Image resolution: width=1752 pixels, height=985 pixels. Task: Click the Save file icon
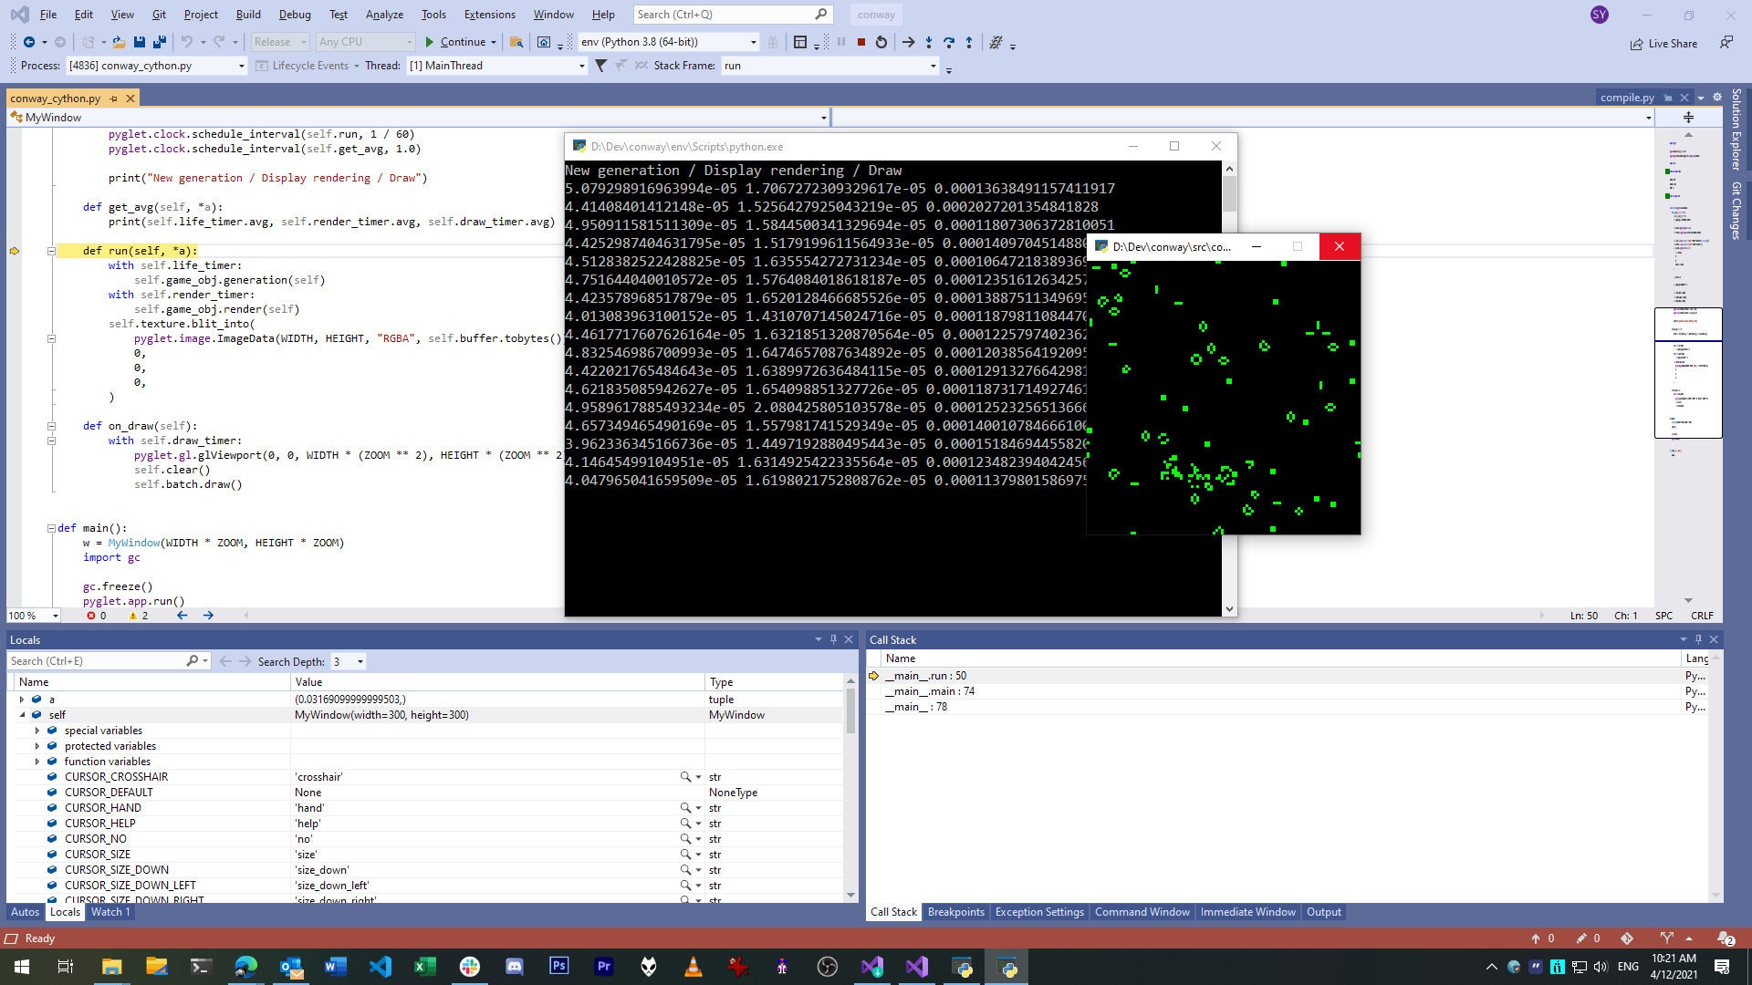coord(139,42)
